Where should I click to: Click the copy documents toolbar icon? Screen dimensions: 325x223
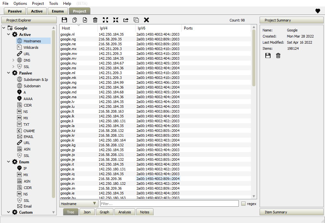pos(75,20)
